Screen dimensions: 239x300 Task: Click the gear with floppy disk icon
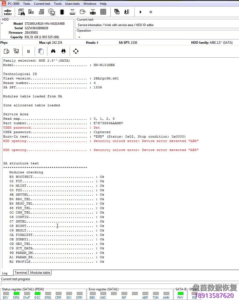(51, 12)
